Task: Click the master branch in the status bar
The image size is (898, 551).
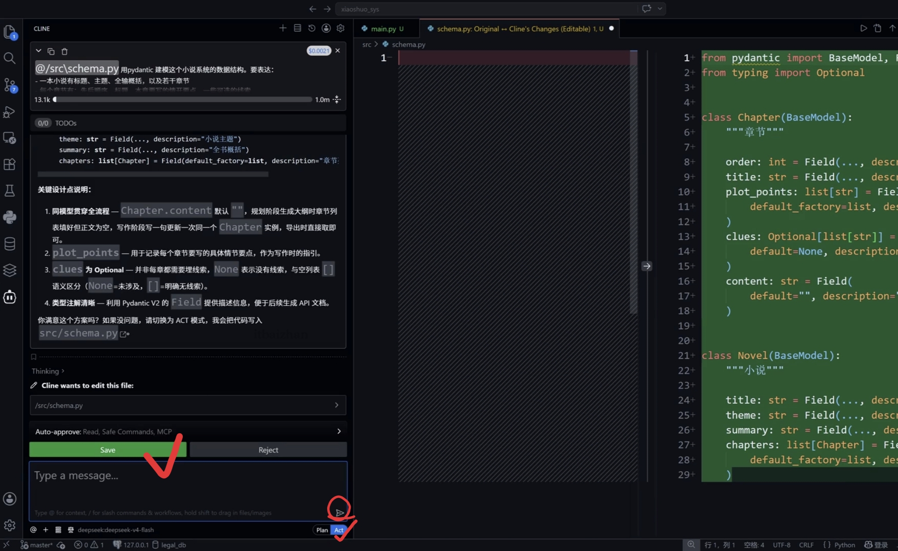Action: 37,545
